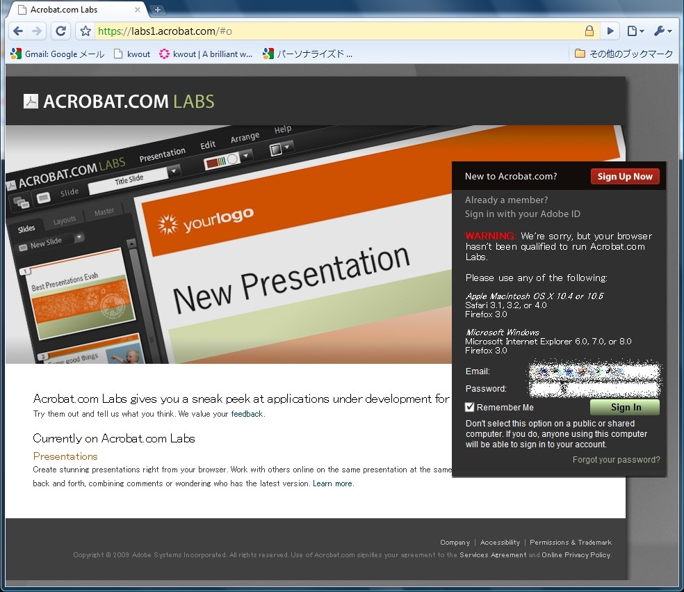Expand the New Slide dropdown arrow
Viewport: 684px width, 592px height.
click(79, 237)
